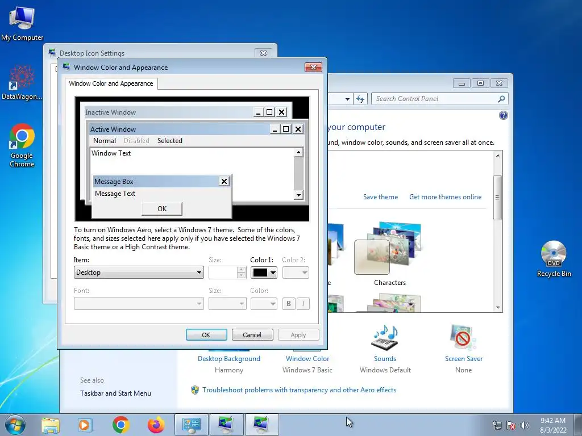
Task: Select the last Personalization taskbar button
Action: click(x=261, y=425)
